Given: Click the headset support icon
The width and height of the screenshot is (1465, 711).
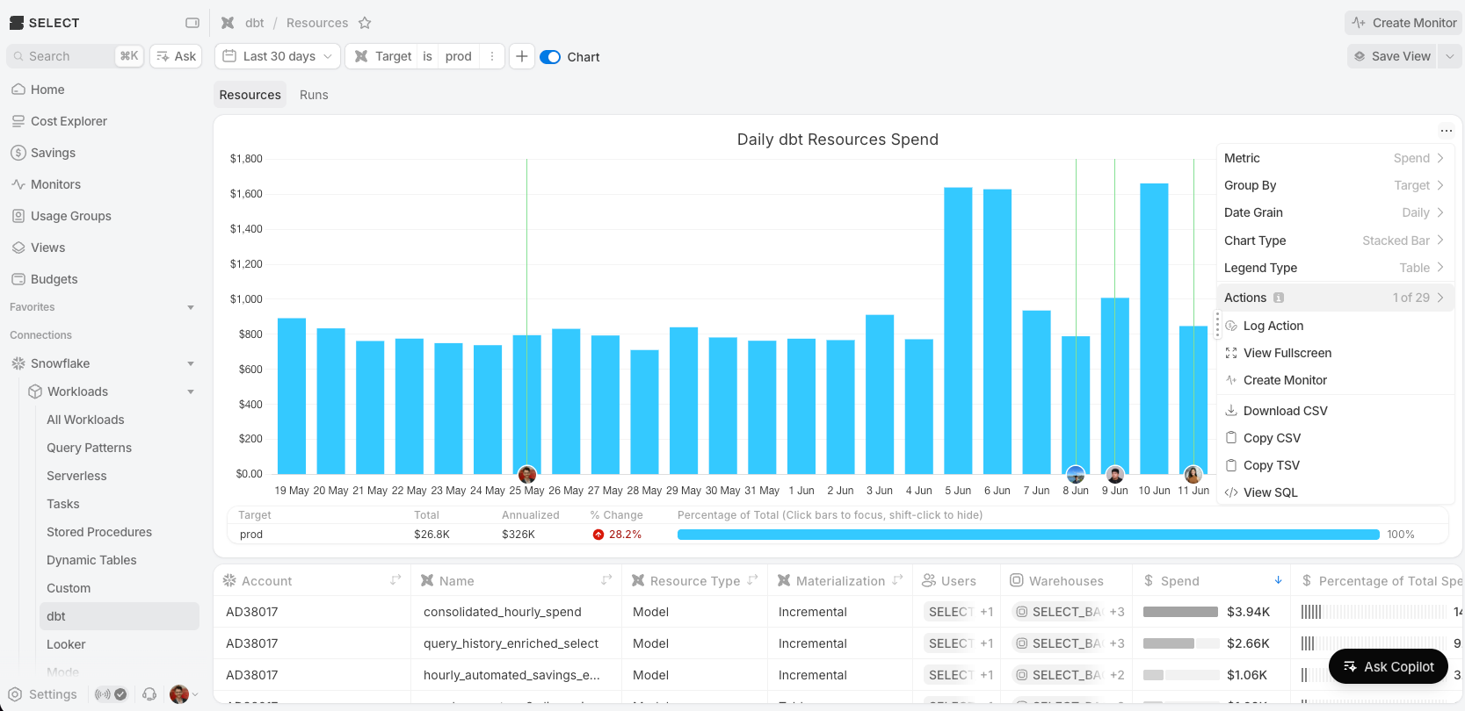Looking at the screenshot, I should pos(149,694).
